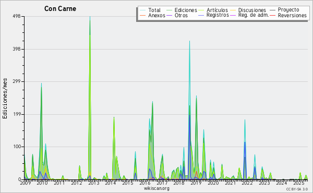Click the mid-2018 cyan peak near 420
This screenshot has width=313, height=193.
click(x=190, y=41)
